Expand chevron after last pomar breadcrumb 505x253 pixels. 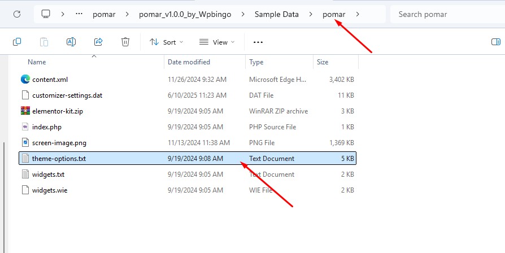click(358, 14)
